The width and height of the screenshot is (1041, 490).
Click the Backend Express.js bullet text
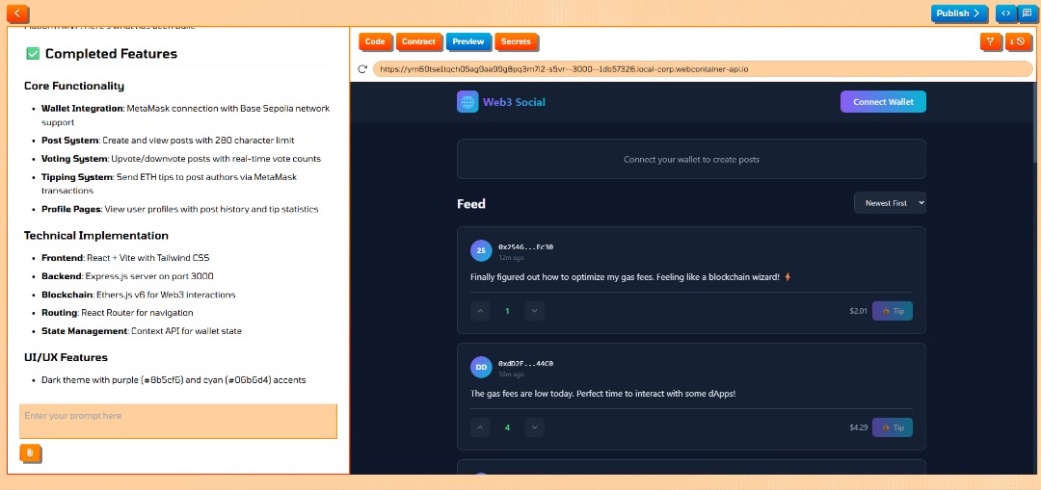pos(127,276)
